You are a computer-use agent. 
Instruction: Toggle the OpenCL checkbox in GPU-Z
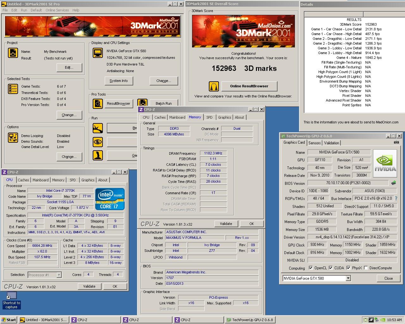tap(311, 268)
